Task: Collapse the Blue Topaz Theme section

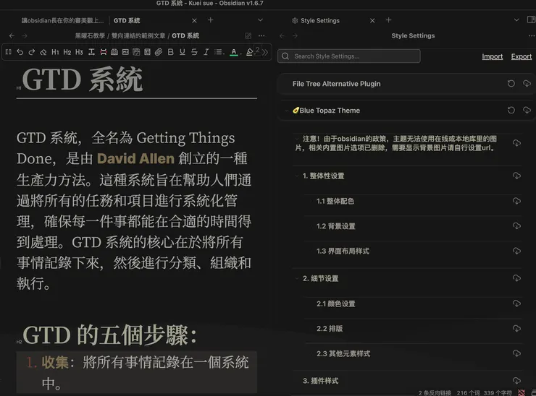Action: (x=286, y=111)
